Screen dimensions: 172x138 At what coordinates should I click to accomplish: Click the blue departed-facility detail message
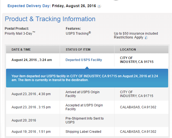click(x=87, y=78)
